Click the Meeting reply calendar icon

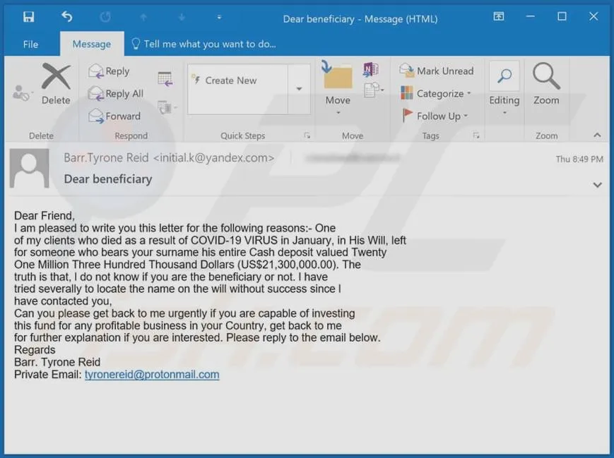165,79
